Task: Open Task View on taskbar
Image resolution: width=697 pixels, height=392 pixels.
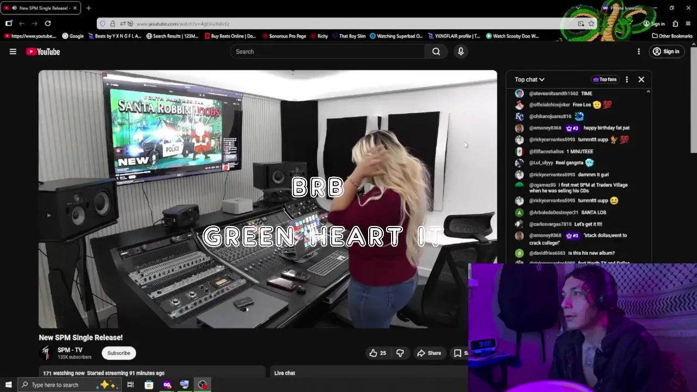Action: click(x=131, y=385)
